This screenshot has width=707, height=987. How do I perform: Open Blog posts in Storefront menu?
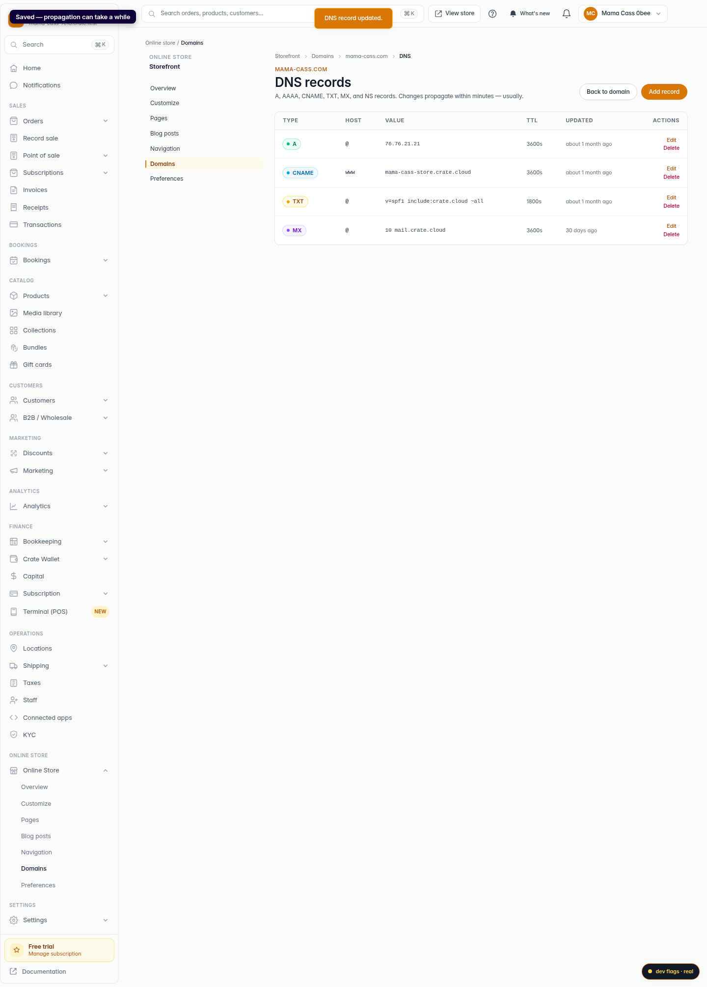click(x=164, y=134)
